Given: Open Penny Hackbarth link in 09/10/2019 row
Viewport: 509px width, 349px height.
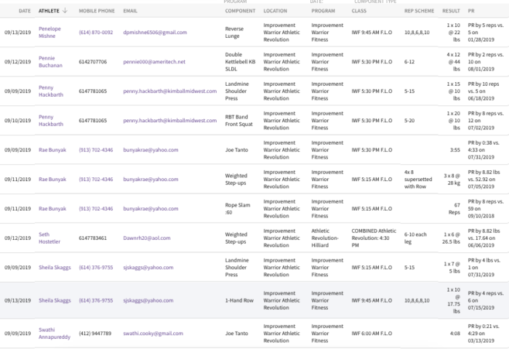Looking at the screenshot, I should (51, 121).
